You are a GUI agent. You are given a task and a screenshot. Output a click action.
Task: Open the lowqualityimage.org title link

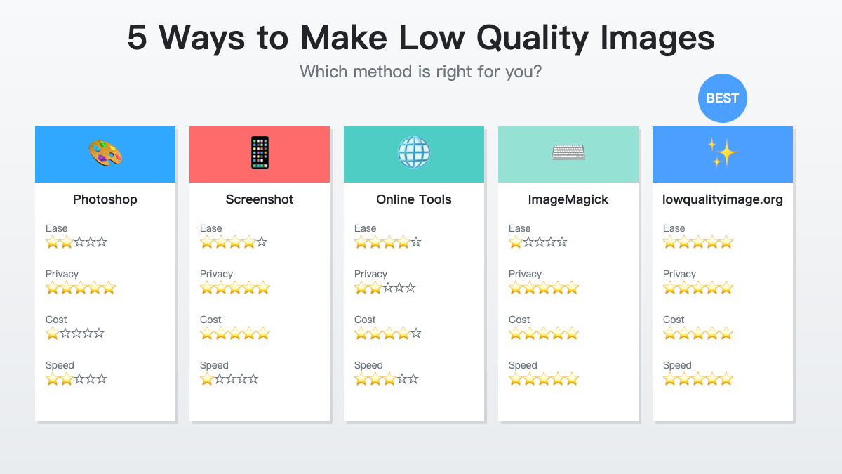[x=723, y=199]
